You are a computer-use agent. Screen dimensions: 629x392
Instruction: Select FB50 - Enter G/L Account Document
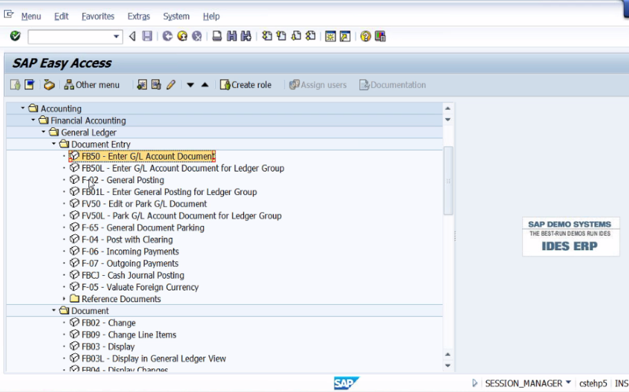(142, 156)
